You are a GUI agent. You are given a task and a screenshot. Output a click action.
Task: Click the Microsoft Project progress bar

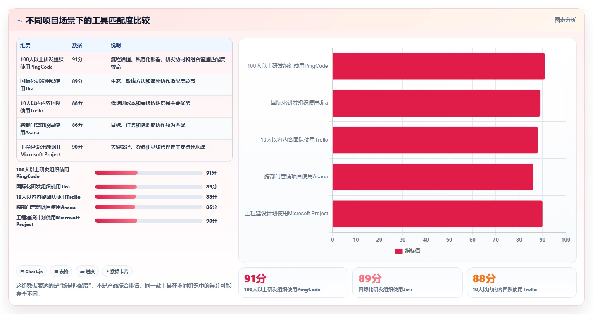pyautogui.click(x=149, y=221)
